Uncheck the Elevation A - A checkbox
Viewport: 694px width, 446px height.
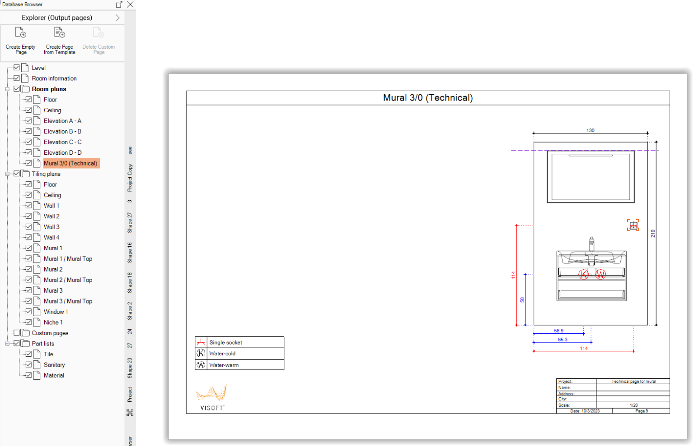point(28,121)
